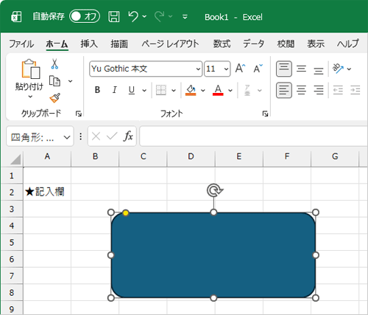Viewport: 368px width, 315px height.
Task: Open the フォント dialog launcher
Action: coord(265,114)
